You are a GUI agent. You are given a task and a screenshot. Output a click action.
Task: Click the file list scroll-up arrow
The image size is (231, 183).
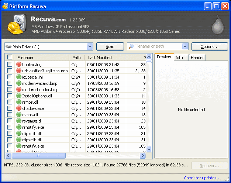pyautogui.click(x=149, y=57)
